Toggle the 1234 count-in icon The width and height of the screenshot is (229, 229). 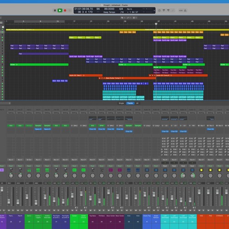click(x=181, y=11)
